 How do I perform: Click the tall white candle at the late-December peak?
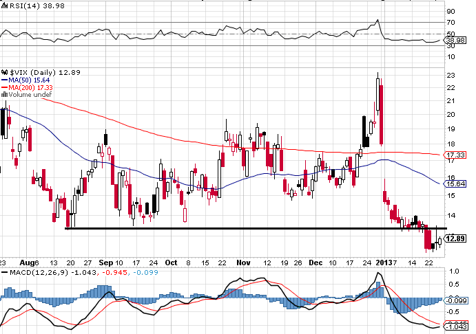[x=377, y=94]
